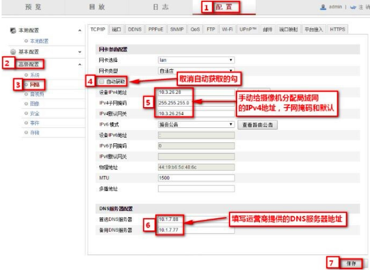Switch to the HTTPS tab
The image size is (370, 270).
coord(338,29)
